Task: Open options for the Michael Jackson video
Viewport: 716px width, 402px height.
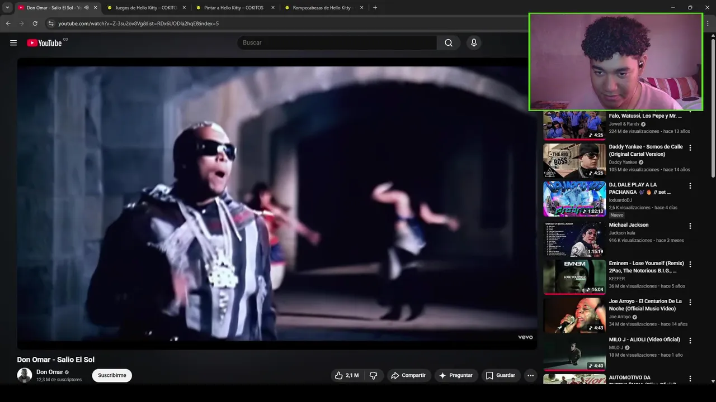Action: coord(690,226)
